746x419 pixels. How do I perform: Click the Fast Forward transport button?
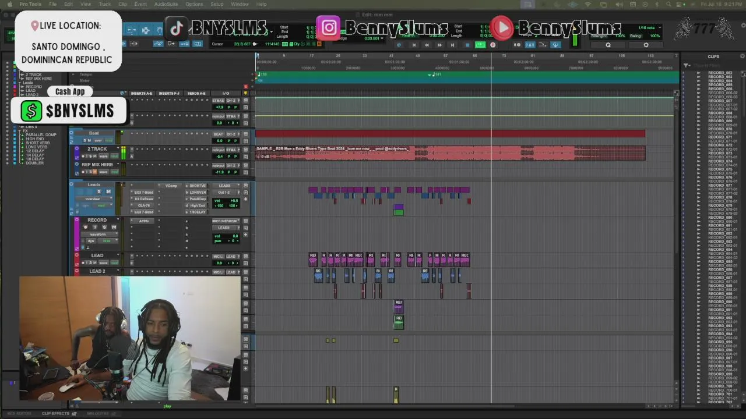click(x=439, y=45)
